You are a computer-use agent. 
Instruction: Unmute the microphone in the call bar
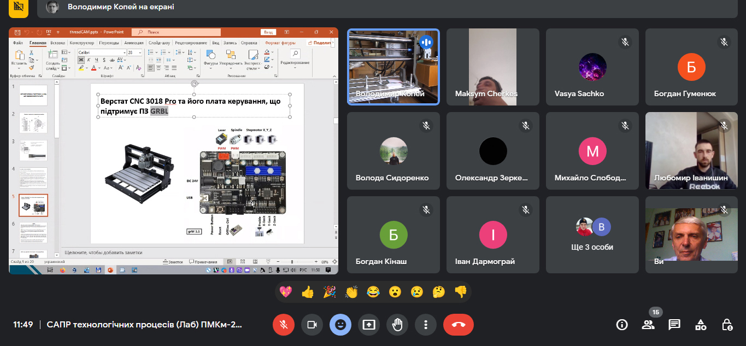click(284, 325)
